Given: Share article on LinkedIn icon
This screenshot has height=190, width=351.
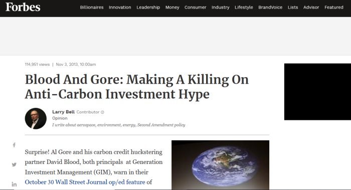Looking at the screenshot, I should pyautogui.click(x=14, y=184).
